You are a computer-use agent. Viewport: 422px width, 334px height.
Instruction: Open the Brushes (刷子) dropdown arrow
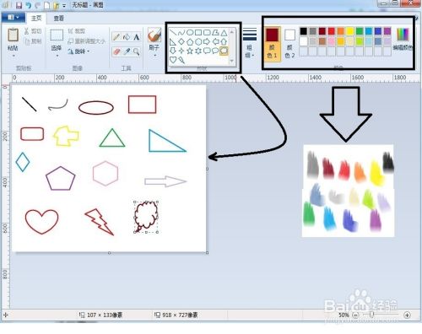[x=154, y=56]
